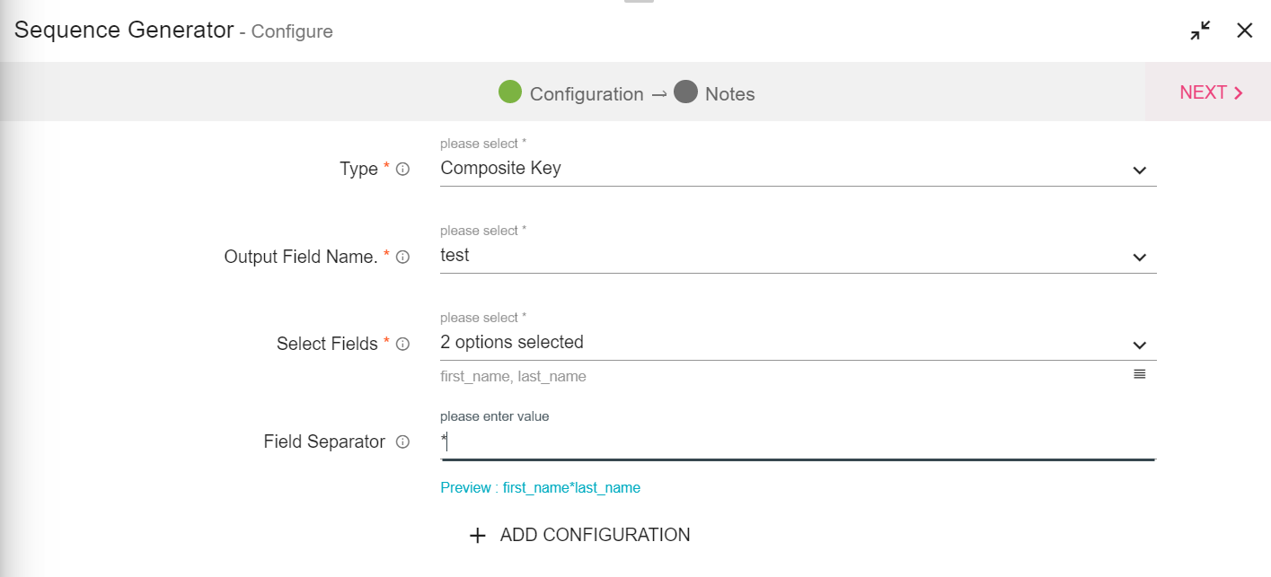
Task: Expand the Type dropdown arrow
Action: tap(1139, 170)
